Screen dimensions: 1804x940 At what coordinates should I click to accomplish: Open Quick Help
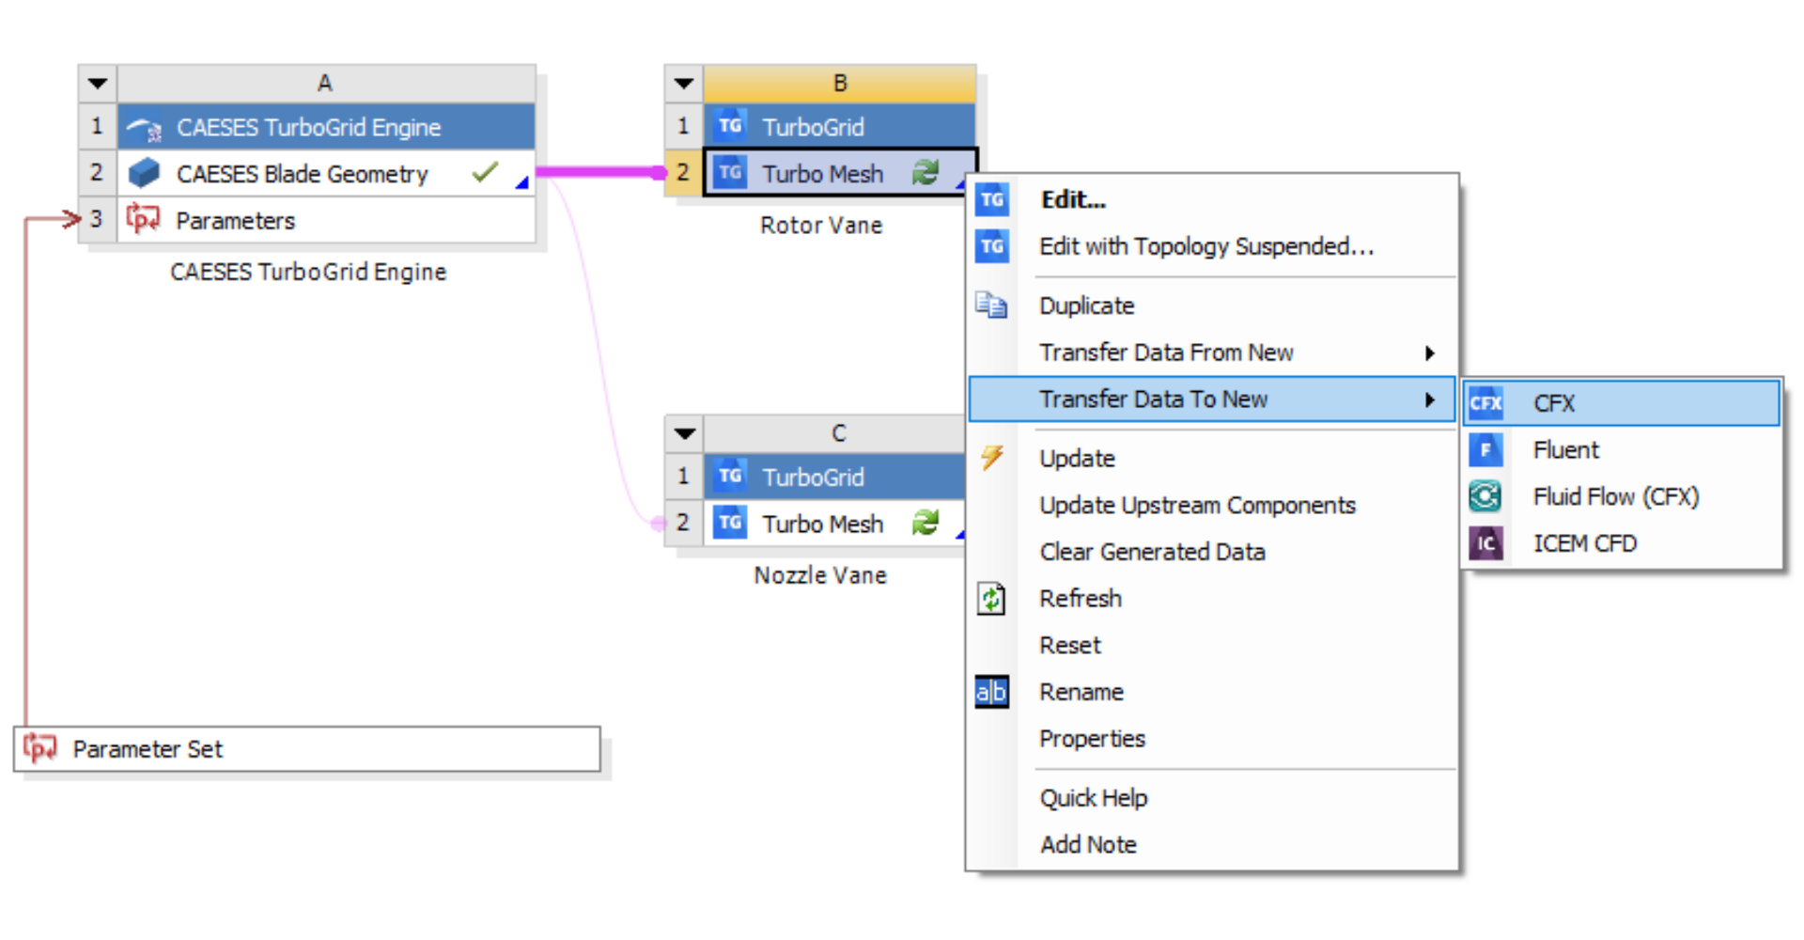coord(1212,798)
